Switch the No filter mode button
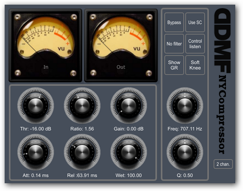Viewport: 243px width, 191px height. point(174,44)
